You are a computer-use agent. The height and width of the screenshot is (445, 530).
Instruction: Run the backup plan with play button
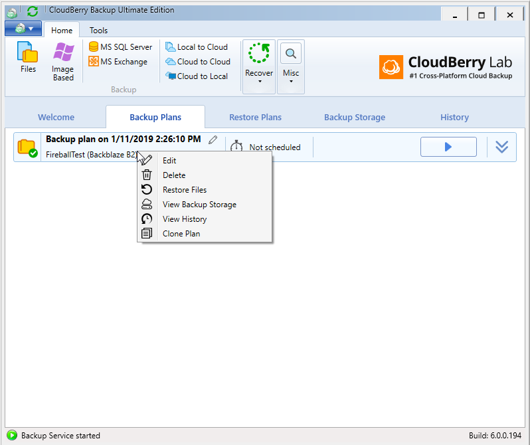click(x=448, y=147)
